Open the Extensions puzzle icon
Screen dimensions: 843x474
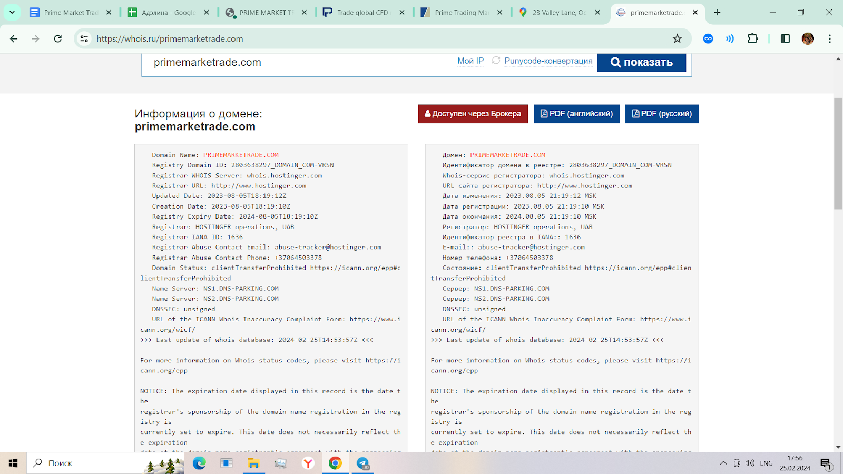752,38
